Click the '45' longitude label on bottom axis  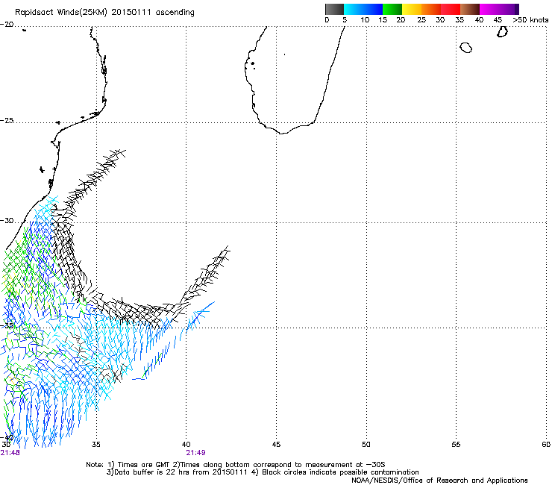coord(276,445)
